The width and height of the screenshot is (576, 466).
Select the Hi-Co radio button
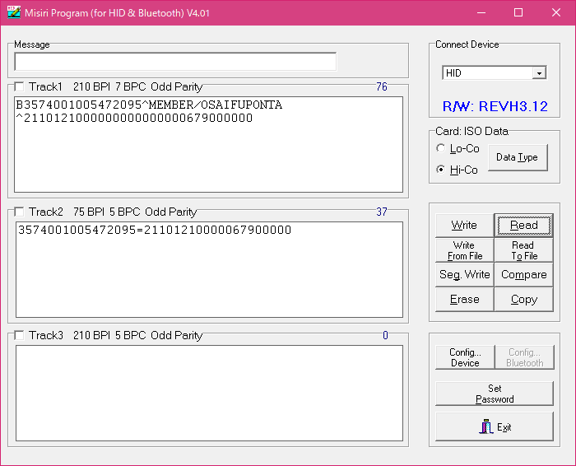point(441,170)
